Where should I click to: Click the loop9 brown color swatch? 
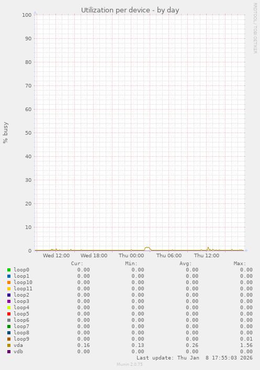coord(9,339)
